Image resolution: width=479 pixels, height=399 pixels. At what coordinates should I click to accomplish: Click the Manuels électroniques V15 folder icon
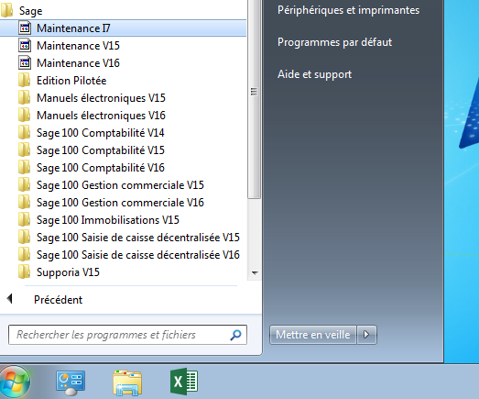click(24, 97)
